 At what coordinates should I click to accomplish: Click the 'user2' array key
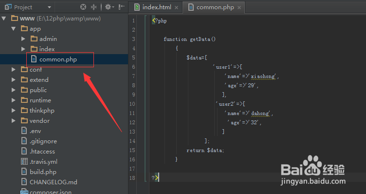226,104
